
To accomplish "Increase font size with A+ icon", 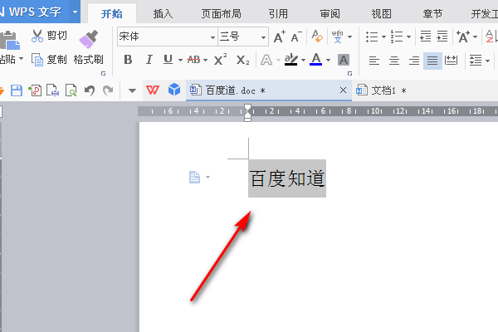I will pyautogui.click(x=280, y=37).
